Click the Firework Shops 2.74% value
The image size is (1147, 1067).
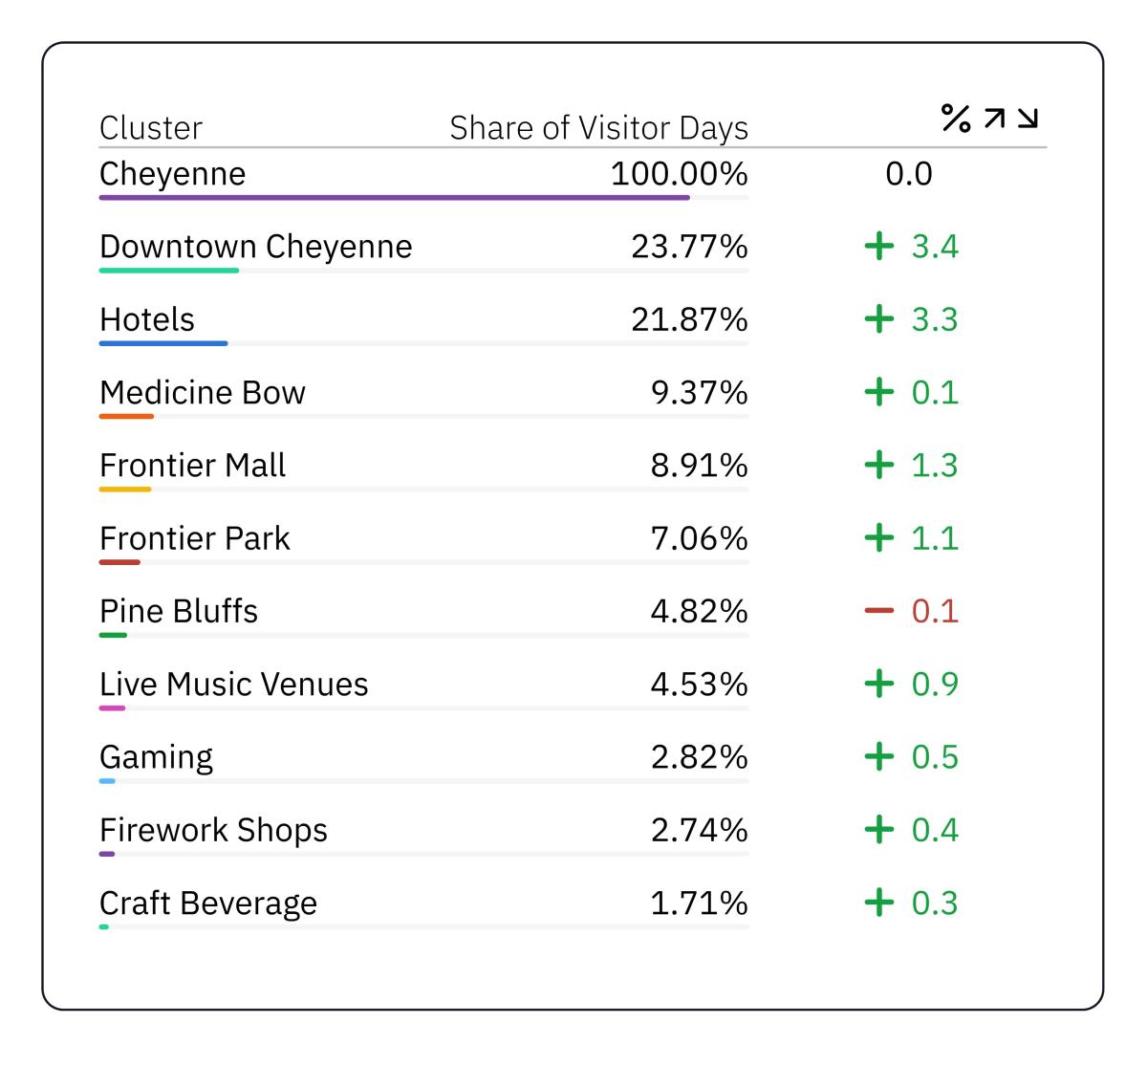pos(699,830)
